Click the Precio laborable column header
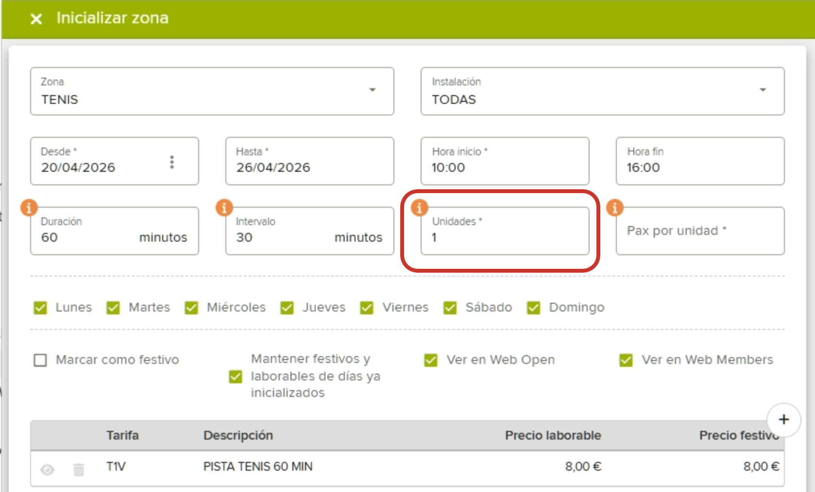This screenshot has width=815, height=492. 553,435
